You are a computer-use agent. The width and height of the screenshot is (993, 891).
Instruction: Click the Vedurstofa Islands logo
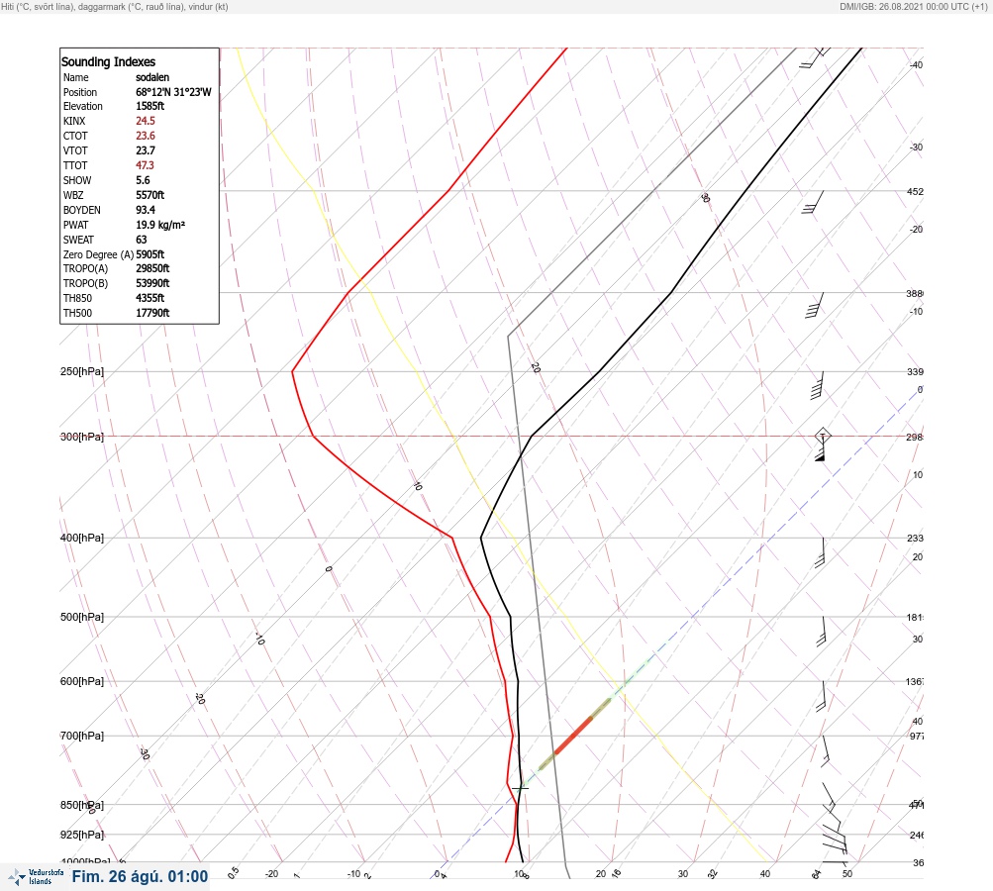tap(36, 877)
